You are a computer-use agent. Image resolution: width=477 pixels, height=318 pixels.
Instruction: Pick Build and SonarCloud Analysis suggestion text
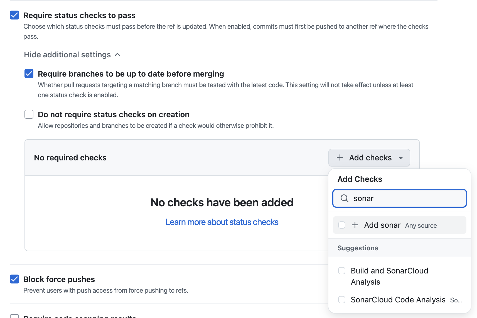click(x=389, y=276)
